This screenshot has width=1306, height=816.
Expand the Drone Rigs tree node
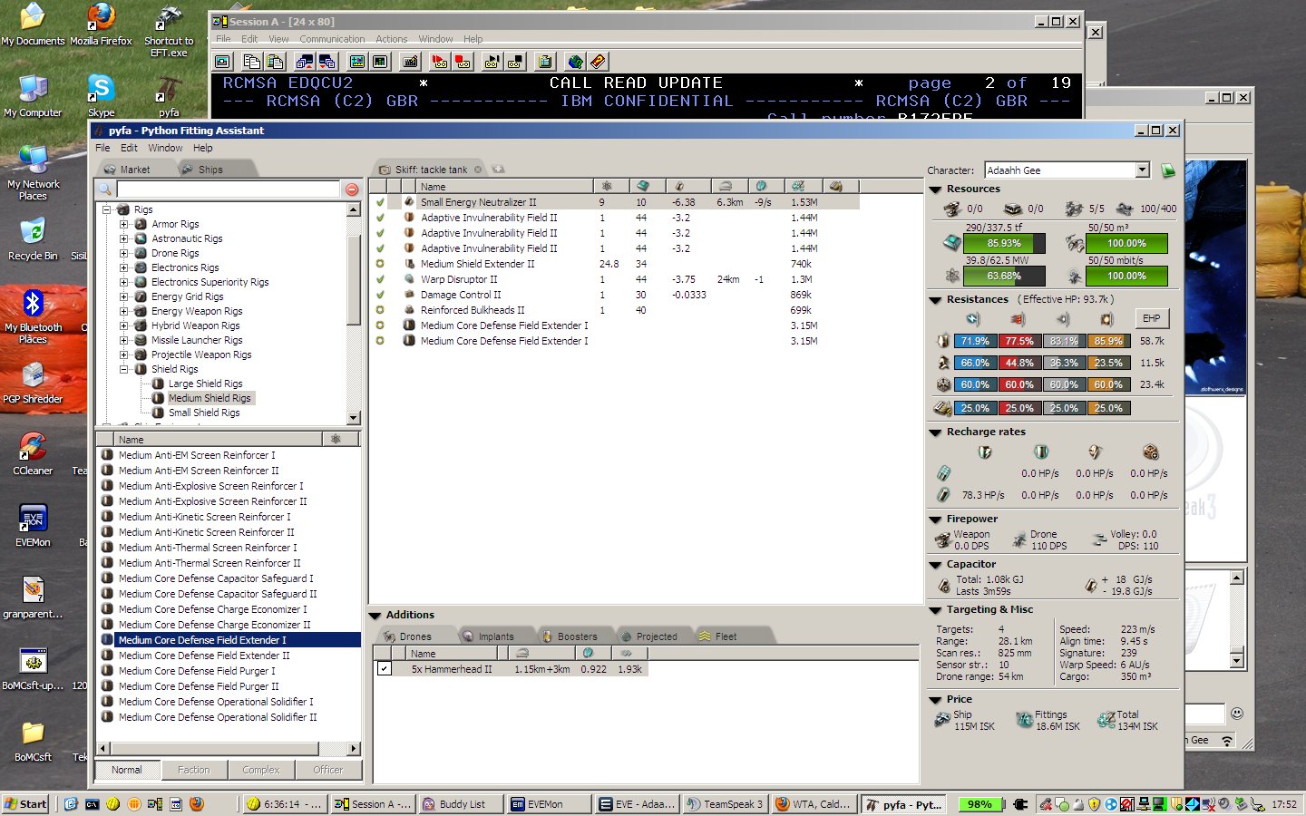coord(124,253)
